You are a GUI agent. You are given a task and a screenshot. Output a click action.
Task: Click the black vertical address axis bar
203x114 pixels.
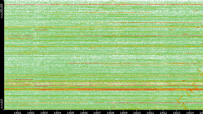(x=2, y=55)
